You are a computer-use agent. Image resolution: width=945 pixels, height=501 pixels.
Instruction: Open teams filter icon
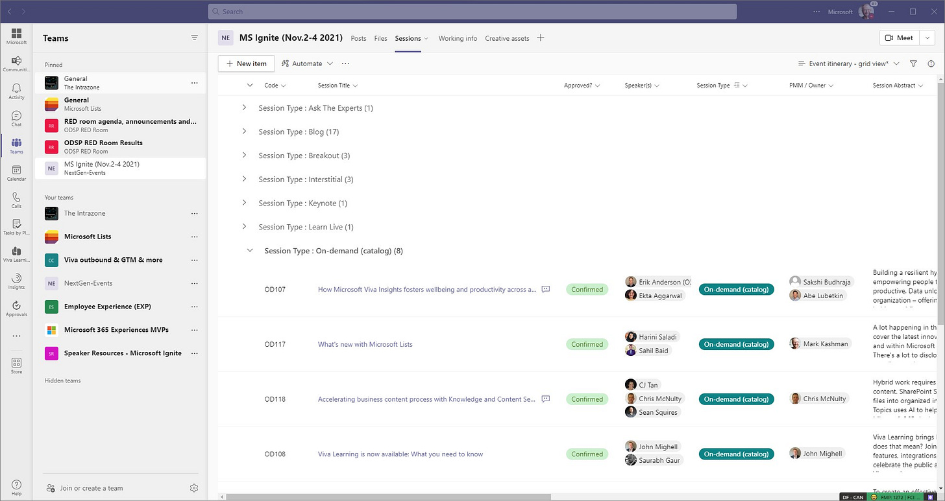[x=194, y=38]
